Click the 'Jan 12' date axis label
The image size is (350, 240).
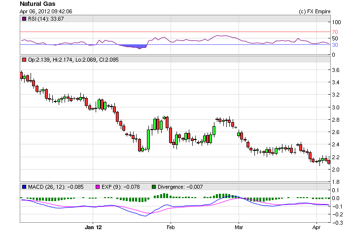tap(93, 227)
